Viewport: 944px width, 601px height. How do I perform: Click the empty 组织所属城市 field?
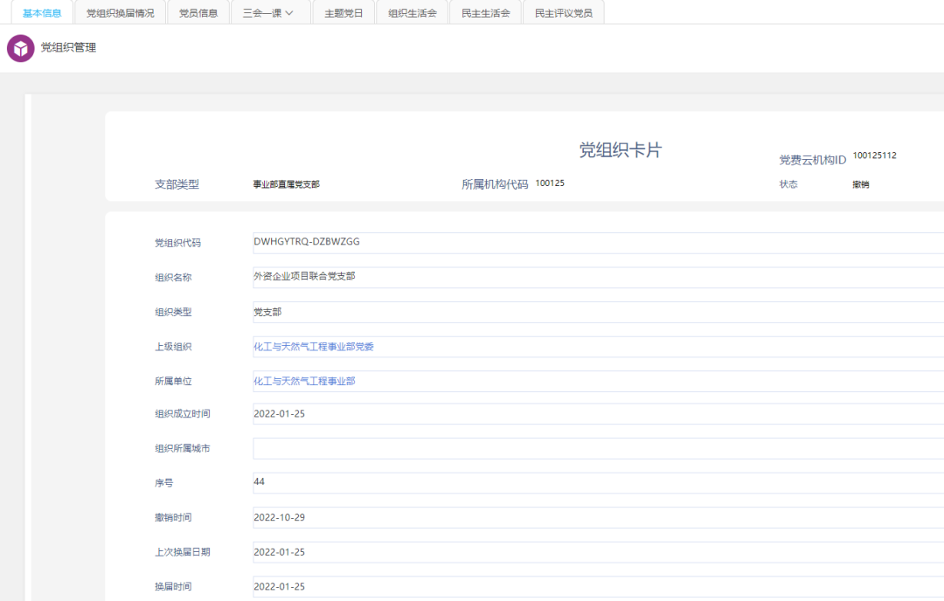click(x=594, y=448)
